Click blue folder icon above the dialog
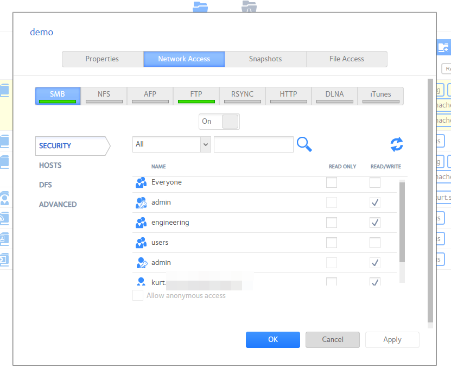Image resolution: width=451 pixels, height=374 pixels. coord(200,7)
